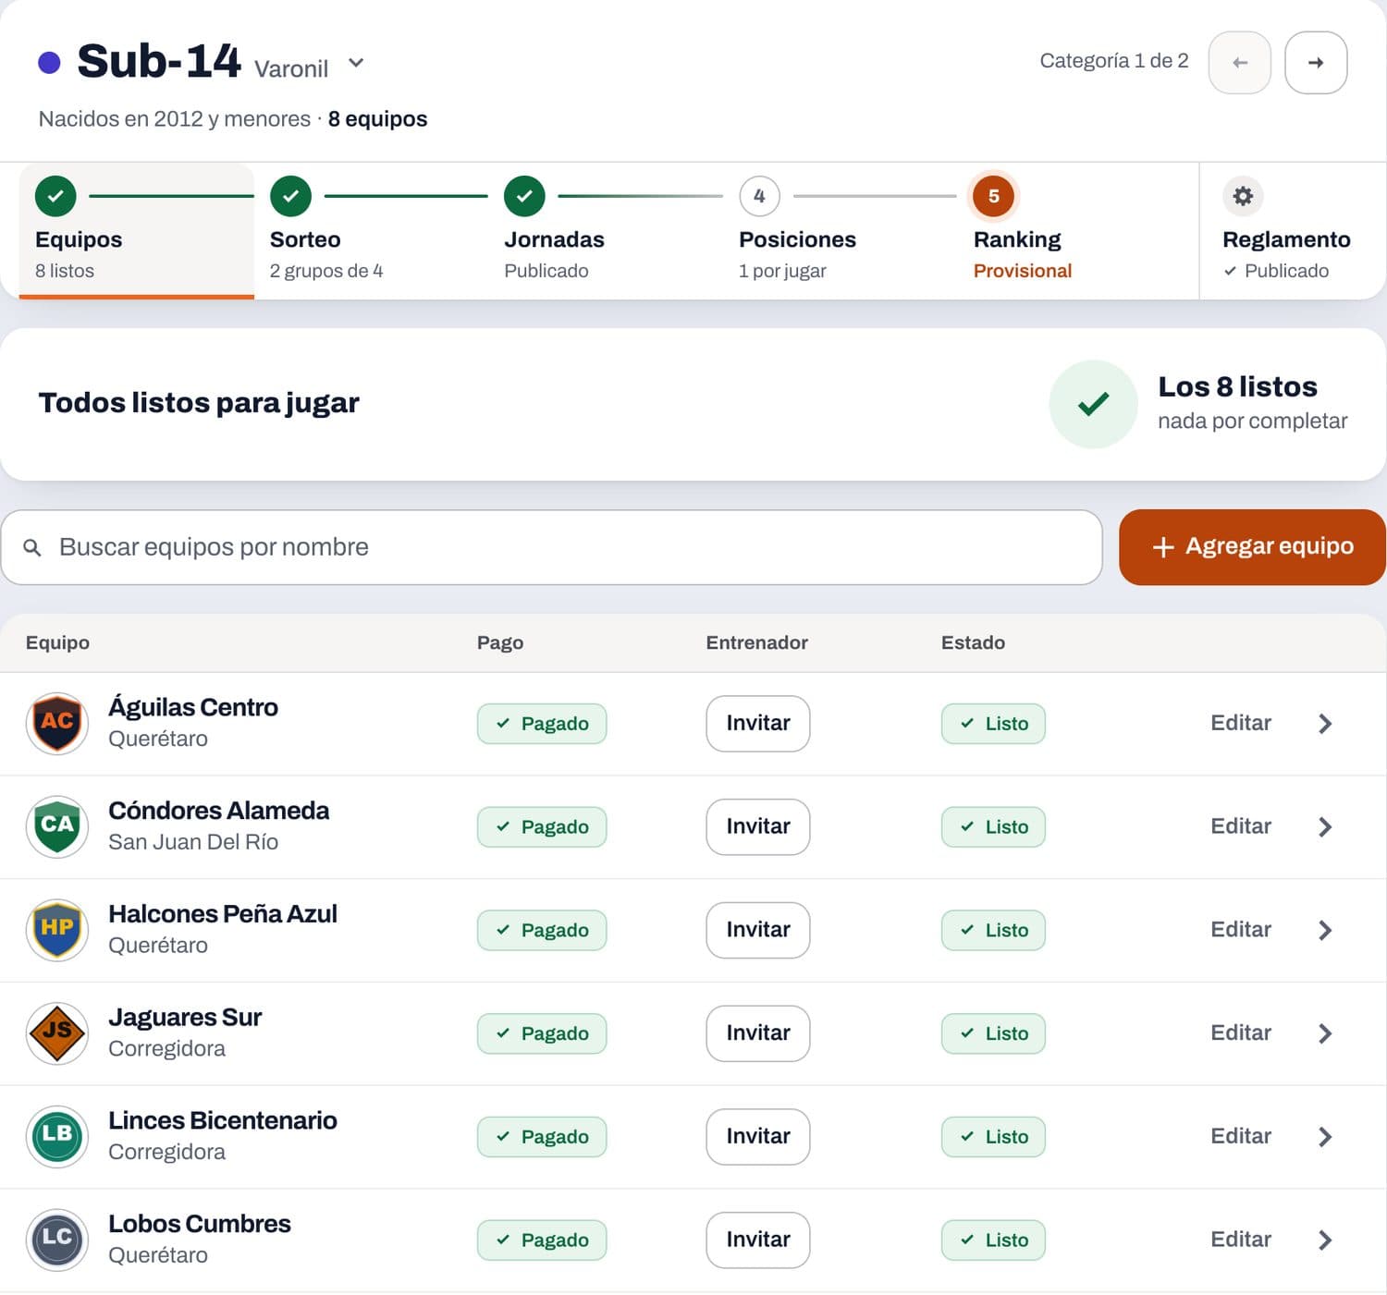
Task: Edit the Halcones Peña Azul team
Action: click(x=1241, y=930)
